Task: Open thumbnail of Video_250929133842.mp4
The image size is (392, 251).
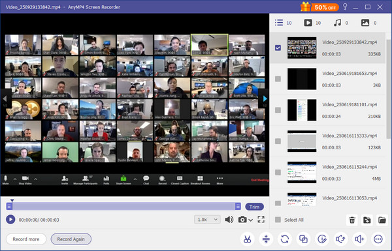Action: tap(302, 48)
